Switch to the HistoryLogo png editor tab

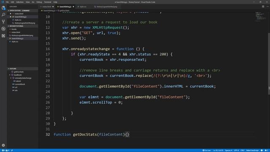point(107,7)
